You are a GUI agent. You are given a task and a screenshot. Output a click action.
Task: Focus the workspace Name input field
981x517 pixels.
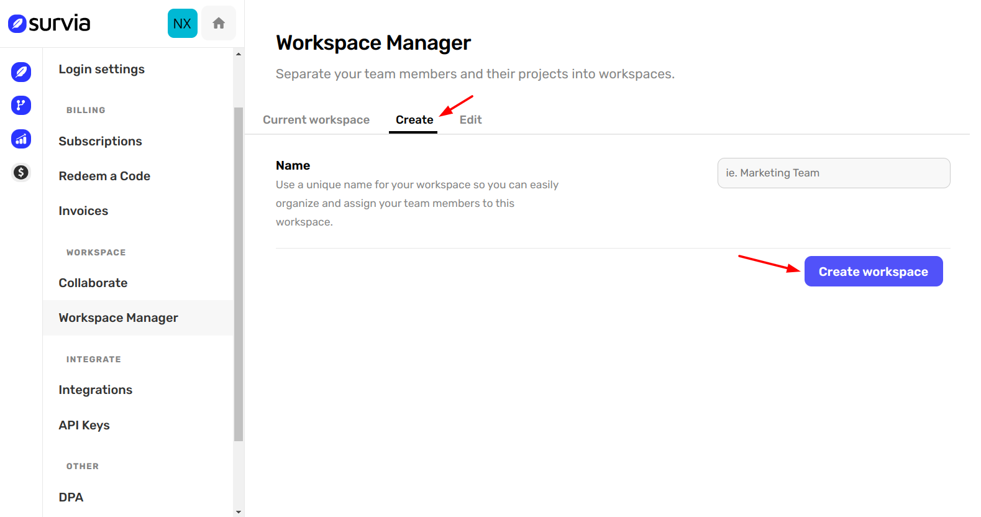pyautogui.click(x=833, y=173)
